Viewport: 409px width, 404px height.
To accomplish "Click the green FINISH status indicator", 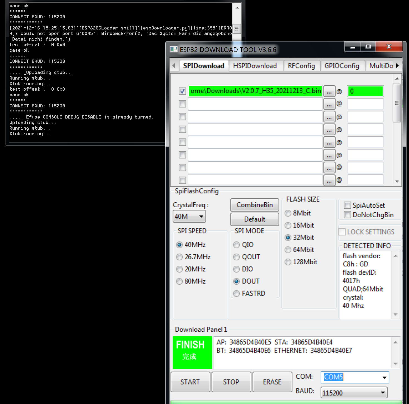I will tap(193, 353).
